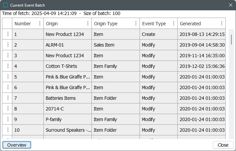Open row options for Surround Speakers event
Image resolution: width=236 pixels, height=151 pixels.
(x=7, y=130)
